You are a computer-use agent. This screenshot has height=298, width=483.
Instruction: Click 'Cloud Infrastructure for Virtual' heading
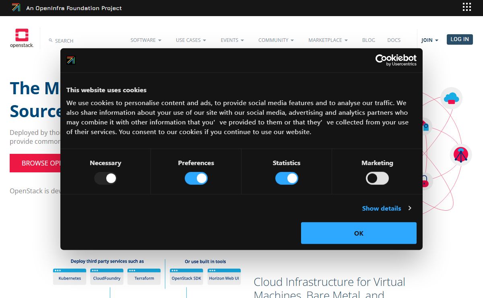coord(330,282)
